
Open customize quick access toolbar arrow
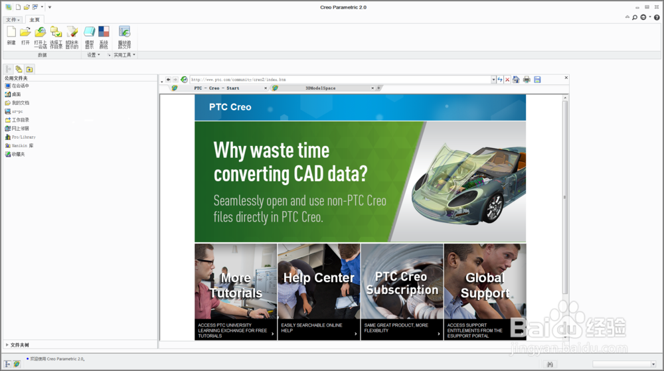coord(50,7)
